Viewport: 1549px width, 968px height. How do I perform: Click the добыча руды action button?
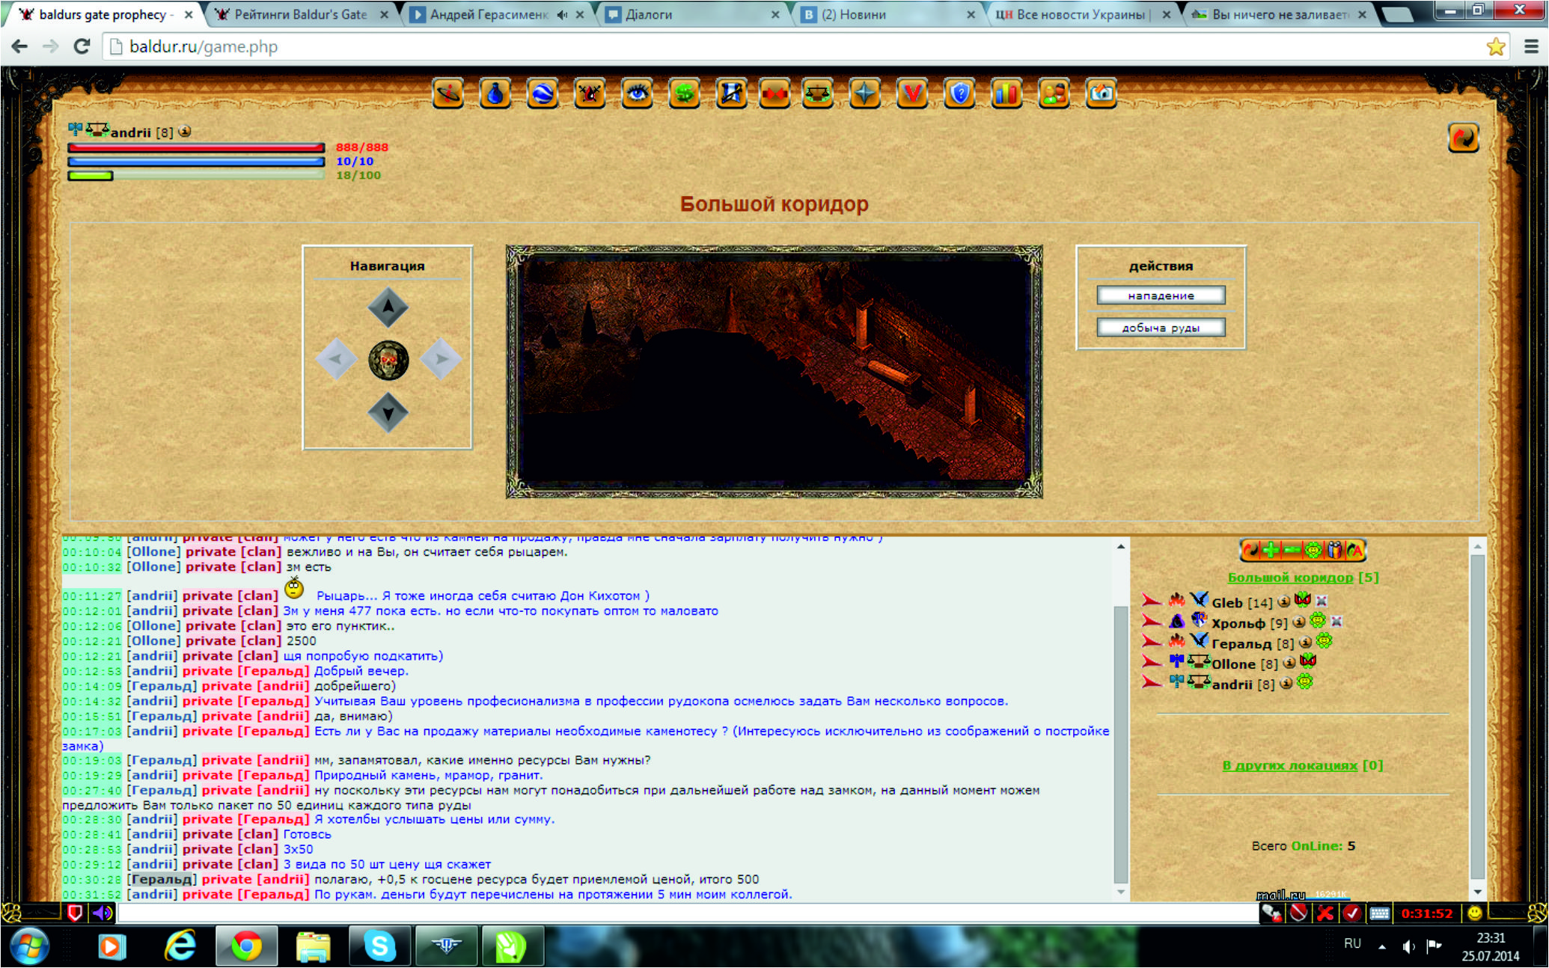point(1161,328)
